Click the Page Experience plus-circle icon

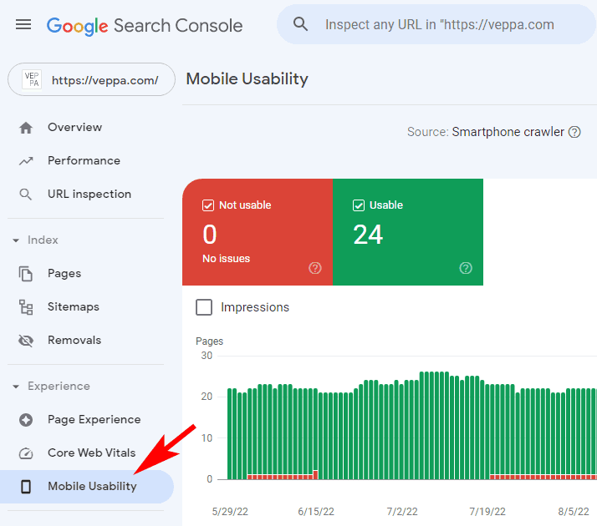(x=26, y=420)
